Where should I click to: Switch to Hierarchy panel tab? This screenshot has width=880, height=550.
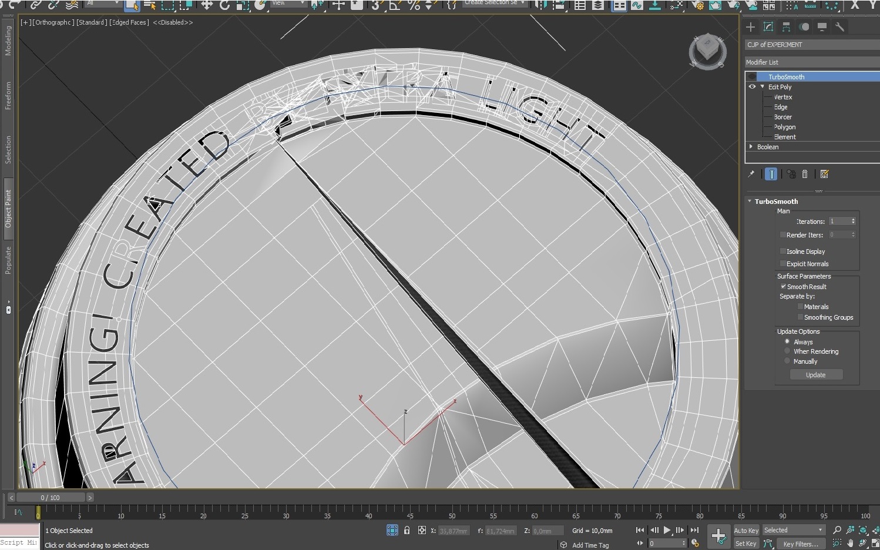(786, 27)
